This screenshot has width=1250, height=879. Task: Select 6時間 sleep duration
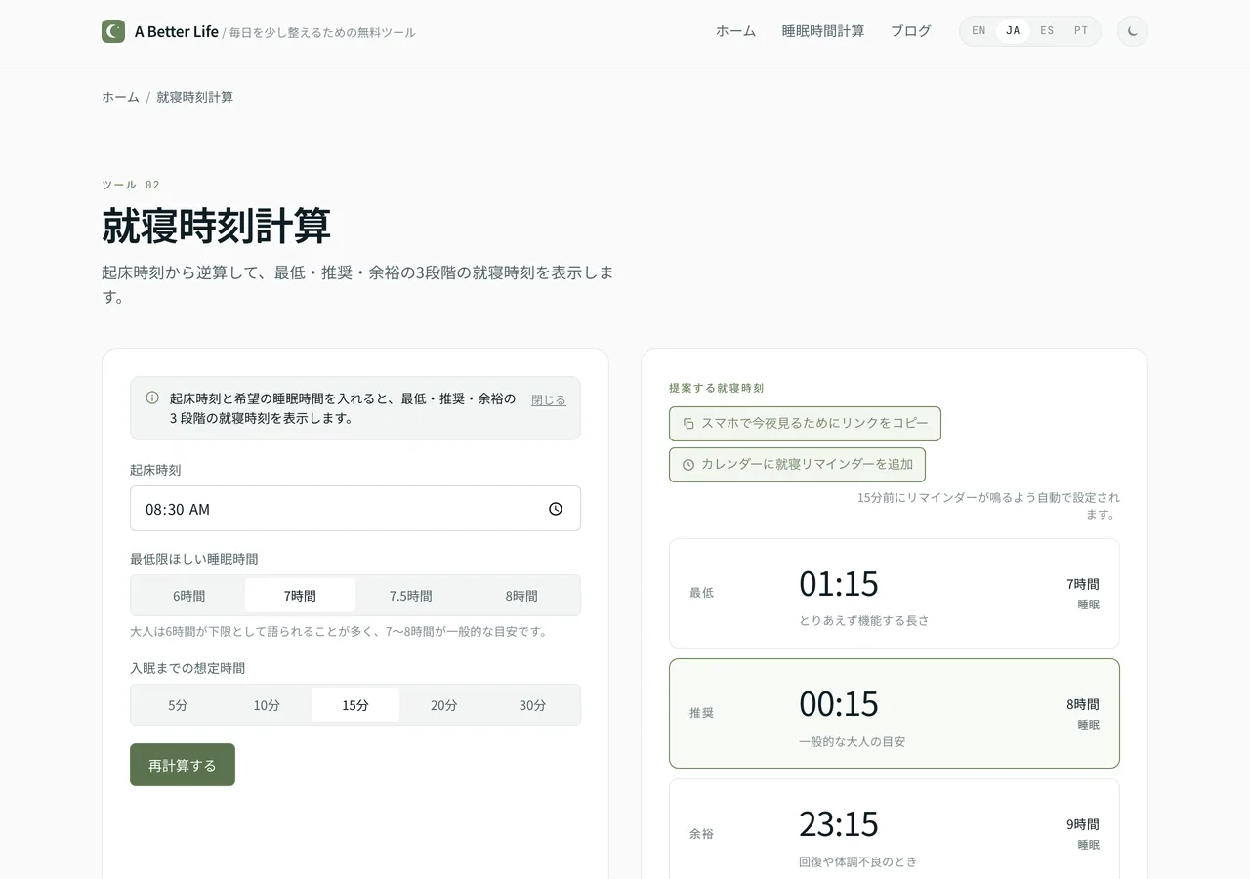189,596
